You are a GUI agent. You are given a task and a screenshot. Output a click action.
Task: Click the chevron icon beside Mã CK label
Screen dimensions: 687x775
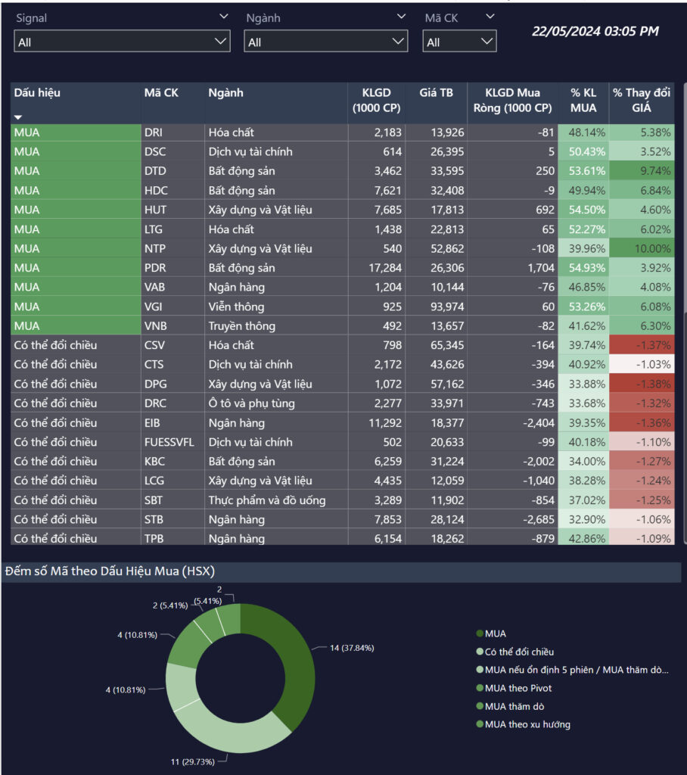pyautogui.click(x=490, y=17)
